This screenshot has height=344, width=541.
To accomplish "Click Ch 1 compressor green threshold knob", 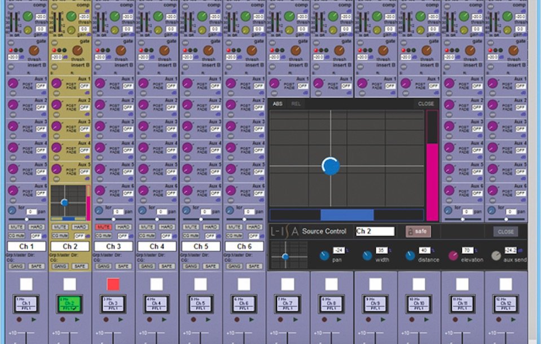I will click(x=27, y=16).
